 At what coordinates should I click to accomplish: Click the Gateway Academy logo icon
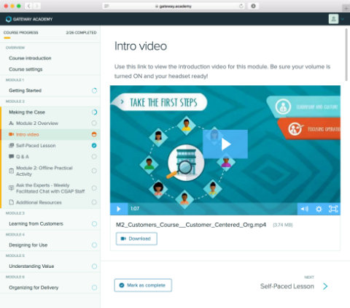(9, 19)
